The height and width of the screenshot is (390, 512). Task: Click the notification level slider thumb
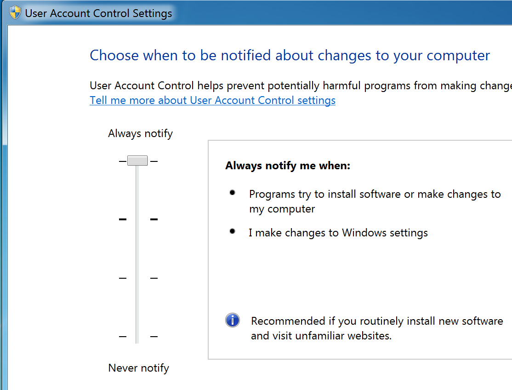[137, 161]
